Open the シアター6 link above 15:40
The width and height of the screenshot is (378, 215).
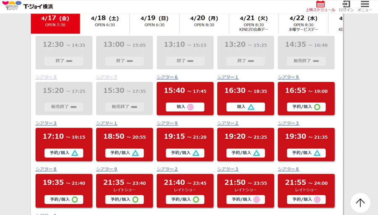[167, 77]
